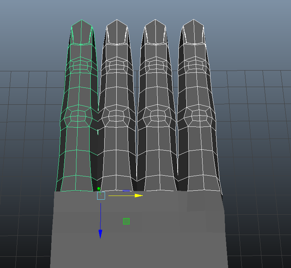The image size is (291, 268).
Task: Select the green square plane handle
Action: tap(126, 221)
